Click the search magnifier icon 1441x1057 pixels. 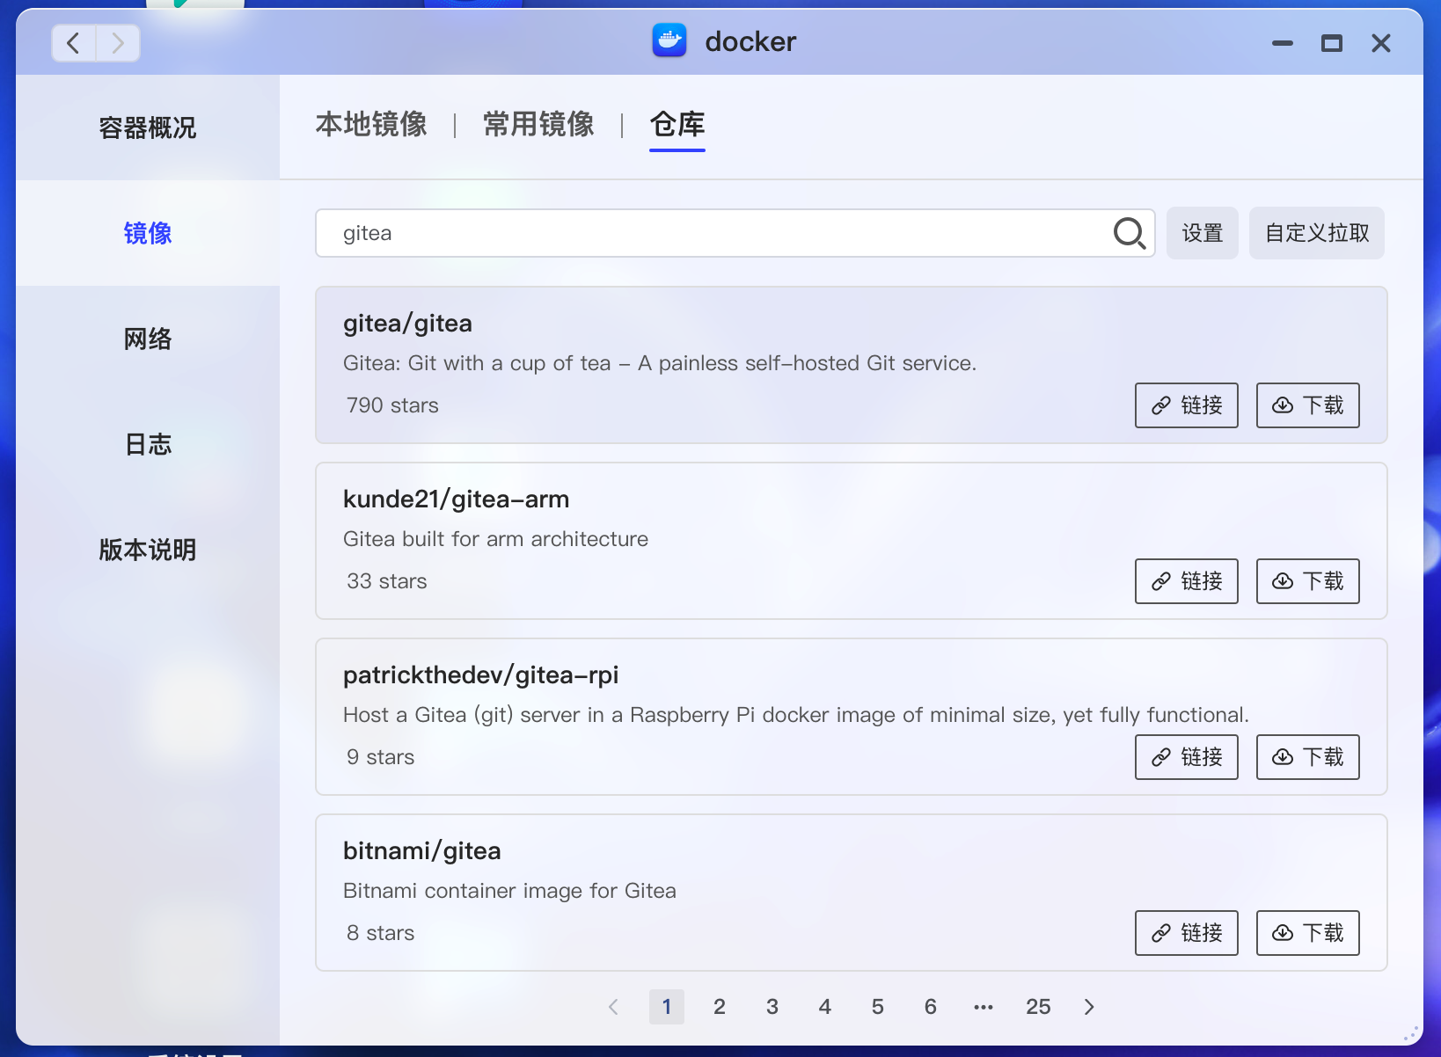pyautogui.click(x=1130, y=233)
